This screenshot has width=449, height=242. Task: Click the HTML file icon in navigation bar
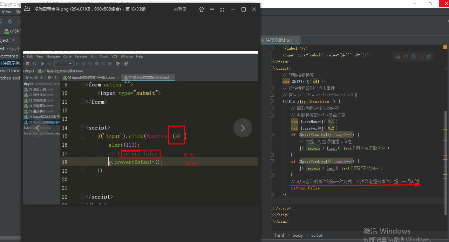click(7, 32)
